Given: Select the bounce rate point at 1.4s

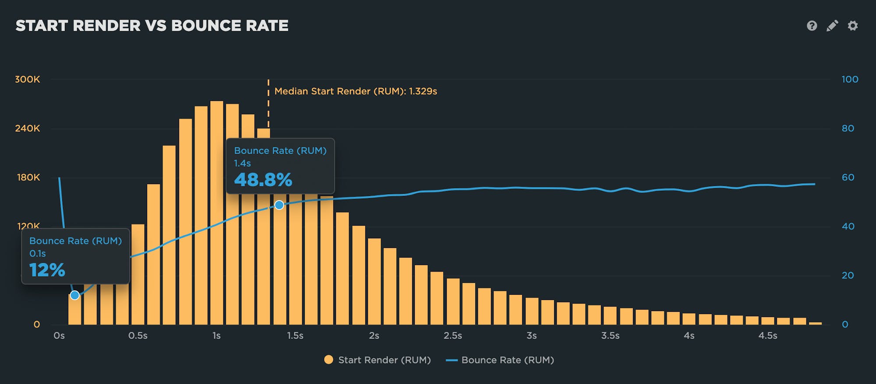Looking at the screenshot, I should click(279, 205).
